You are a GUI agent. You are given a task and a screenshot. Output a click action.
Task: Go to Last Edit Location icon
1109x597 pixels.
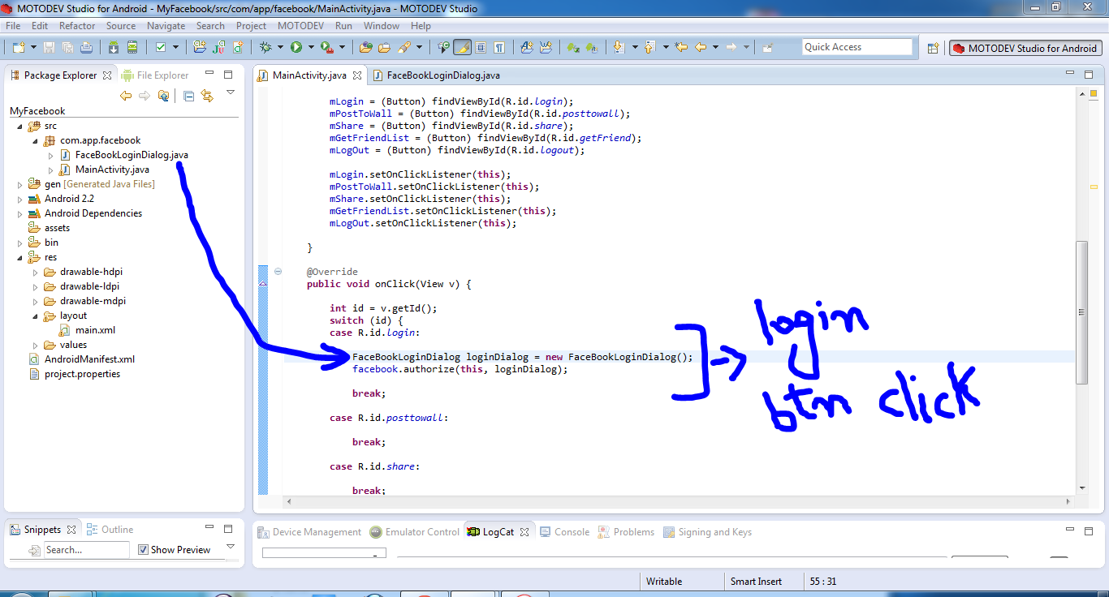point(681,47)
